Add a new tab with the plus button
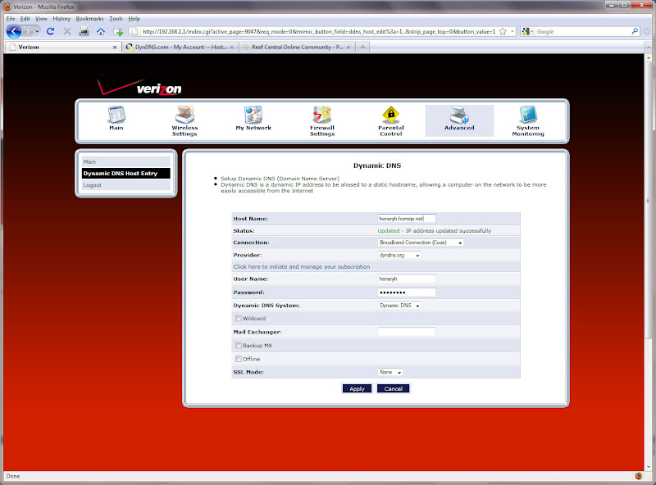 (x=362, y=47)
